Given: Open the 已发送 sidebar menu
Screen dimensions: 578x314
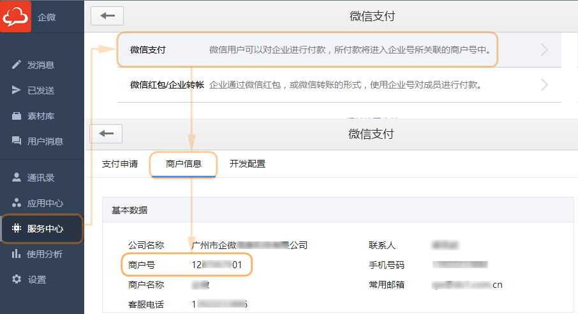Looking at the screenshot, I should coord(42,90).
